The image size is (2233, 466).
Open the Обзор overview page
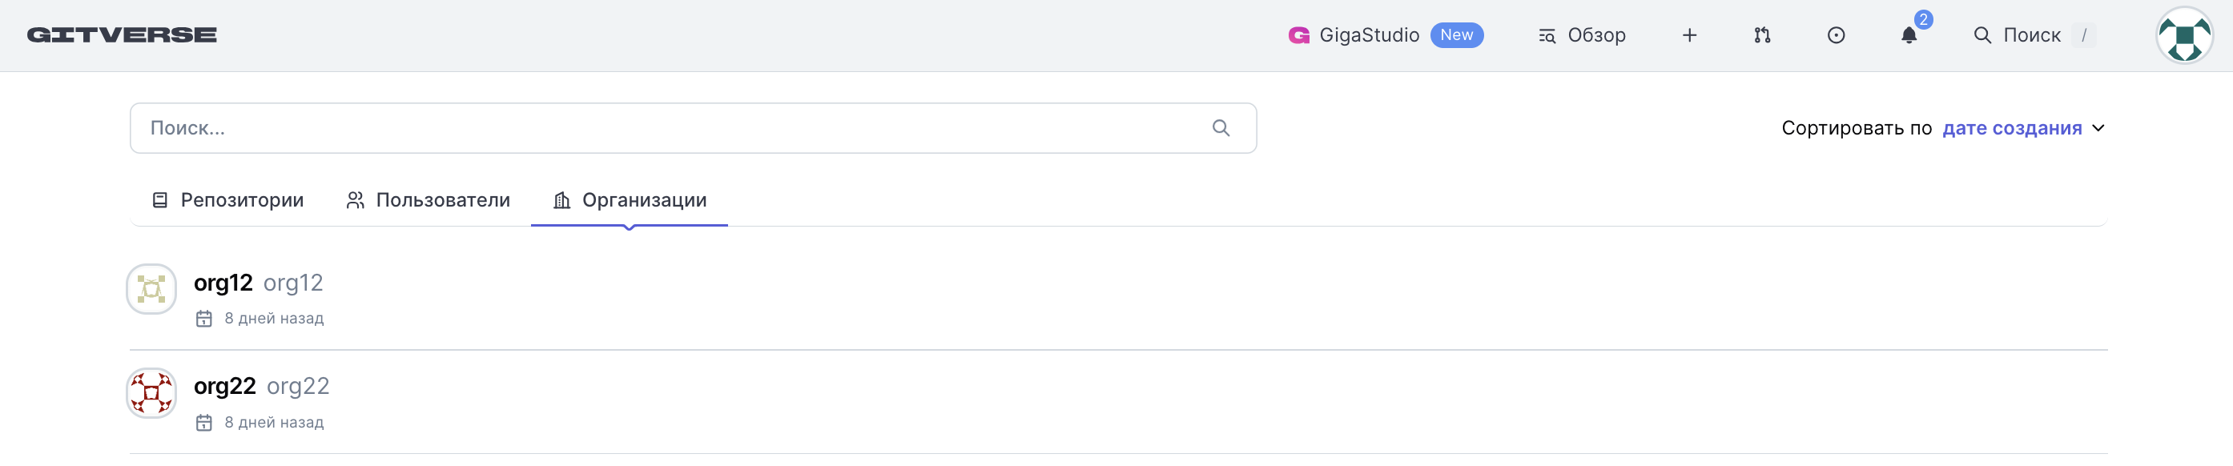1582,35
